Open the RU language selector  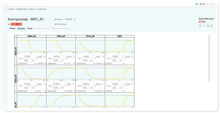click(x=202, y=4)
